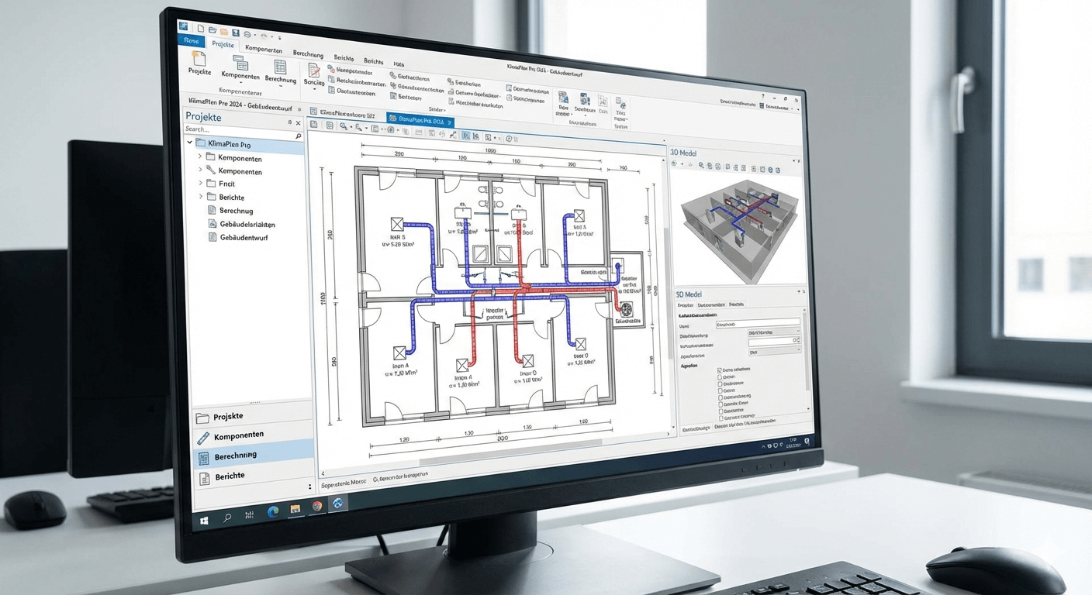Select Gebäudentwurf item in the project tree
The image size is (1092, 595).
tap(238, 237)
